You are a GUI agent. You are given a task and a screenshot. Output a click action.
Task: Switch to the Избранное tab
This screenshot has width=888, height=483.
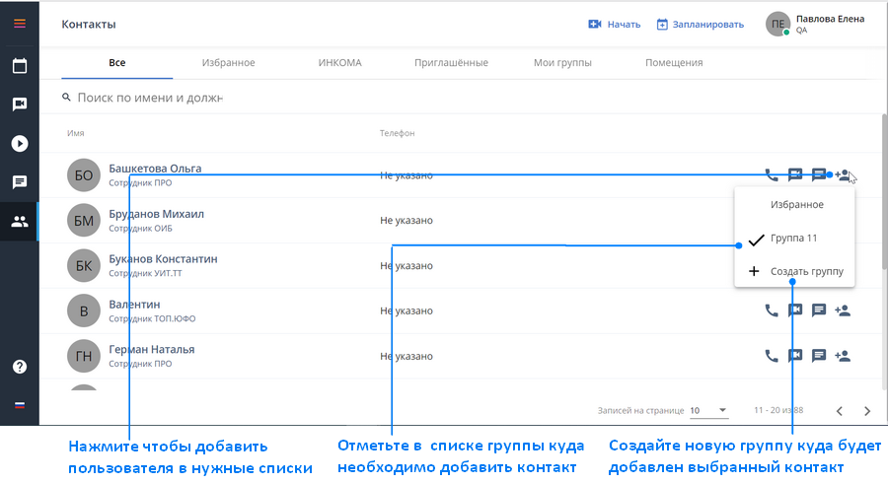[228, 63]
